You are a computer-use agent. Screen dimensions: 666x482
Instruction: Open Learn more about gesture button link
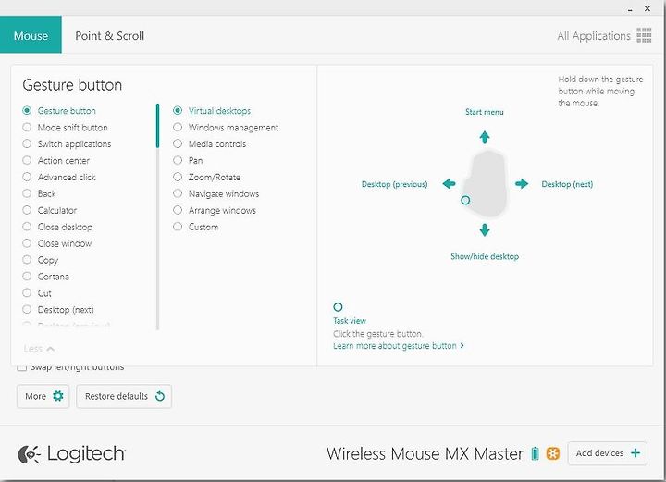pyautogui.click(x=399, y=346)
